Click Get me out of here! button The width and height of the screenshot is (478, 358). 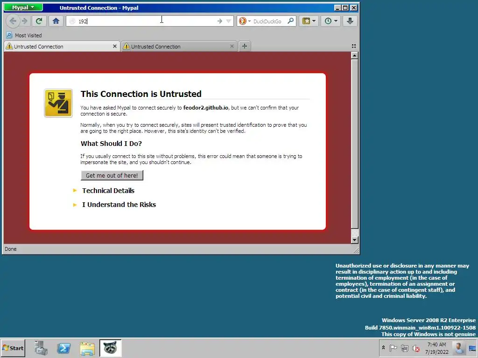coord(112,175)
